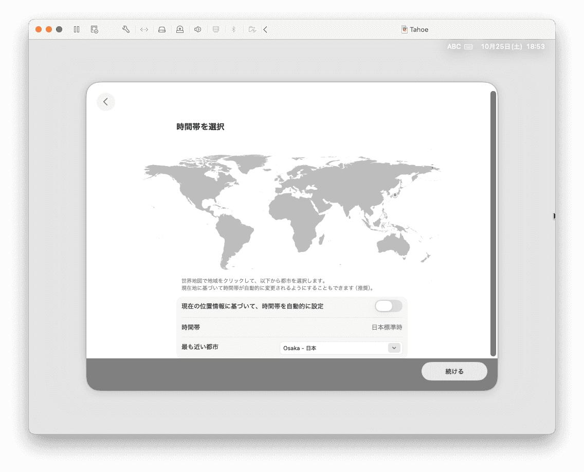Image resolution: width=584 pixels, height=472 pixels.
Task: Open virtual machine settings wrench icon
Action: 125,29
